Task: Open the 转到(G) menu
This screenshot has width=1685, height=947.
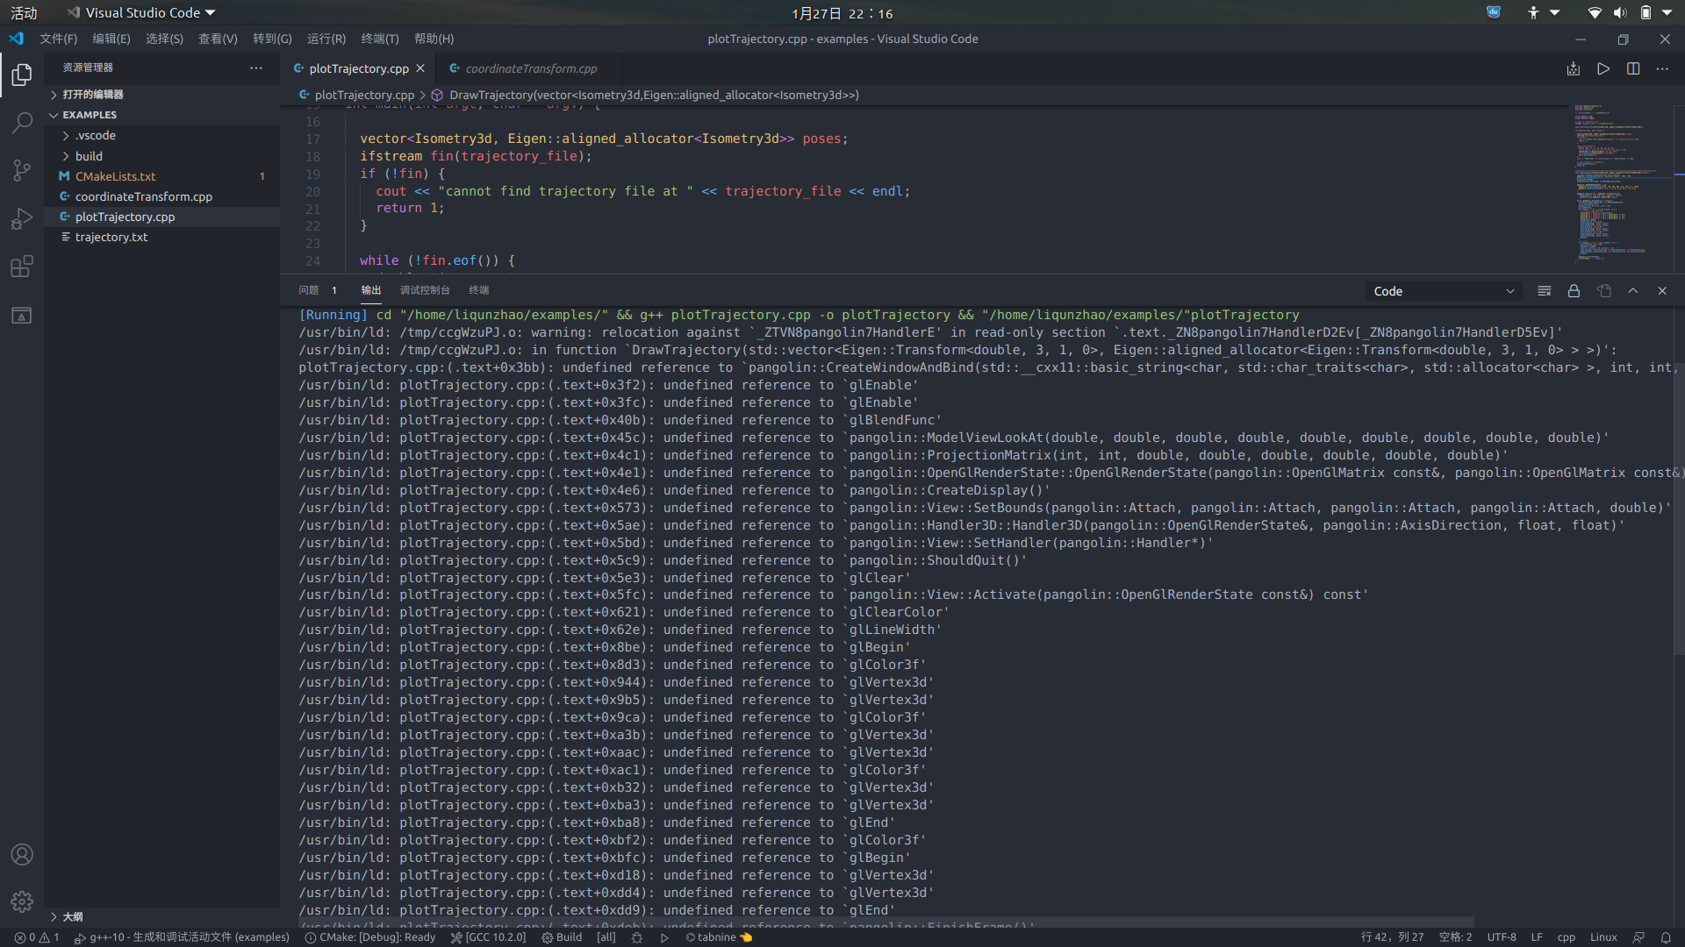Action: click(x=272, y=39)
